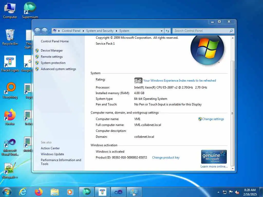Open Windows Media Player from the taskbar

click(70, 192)
